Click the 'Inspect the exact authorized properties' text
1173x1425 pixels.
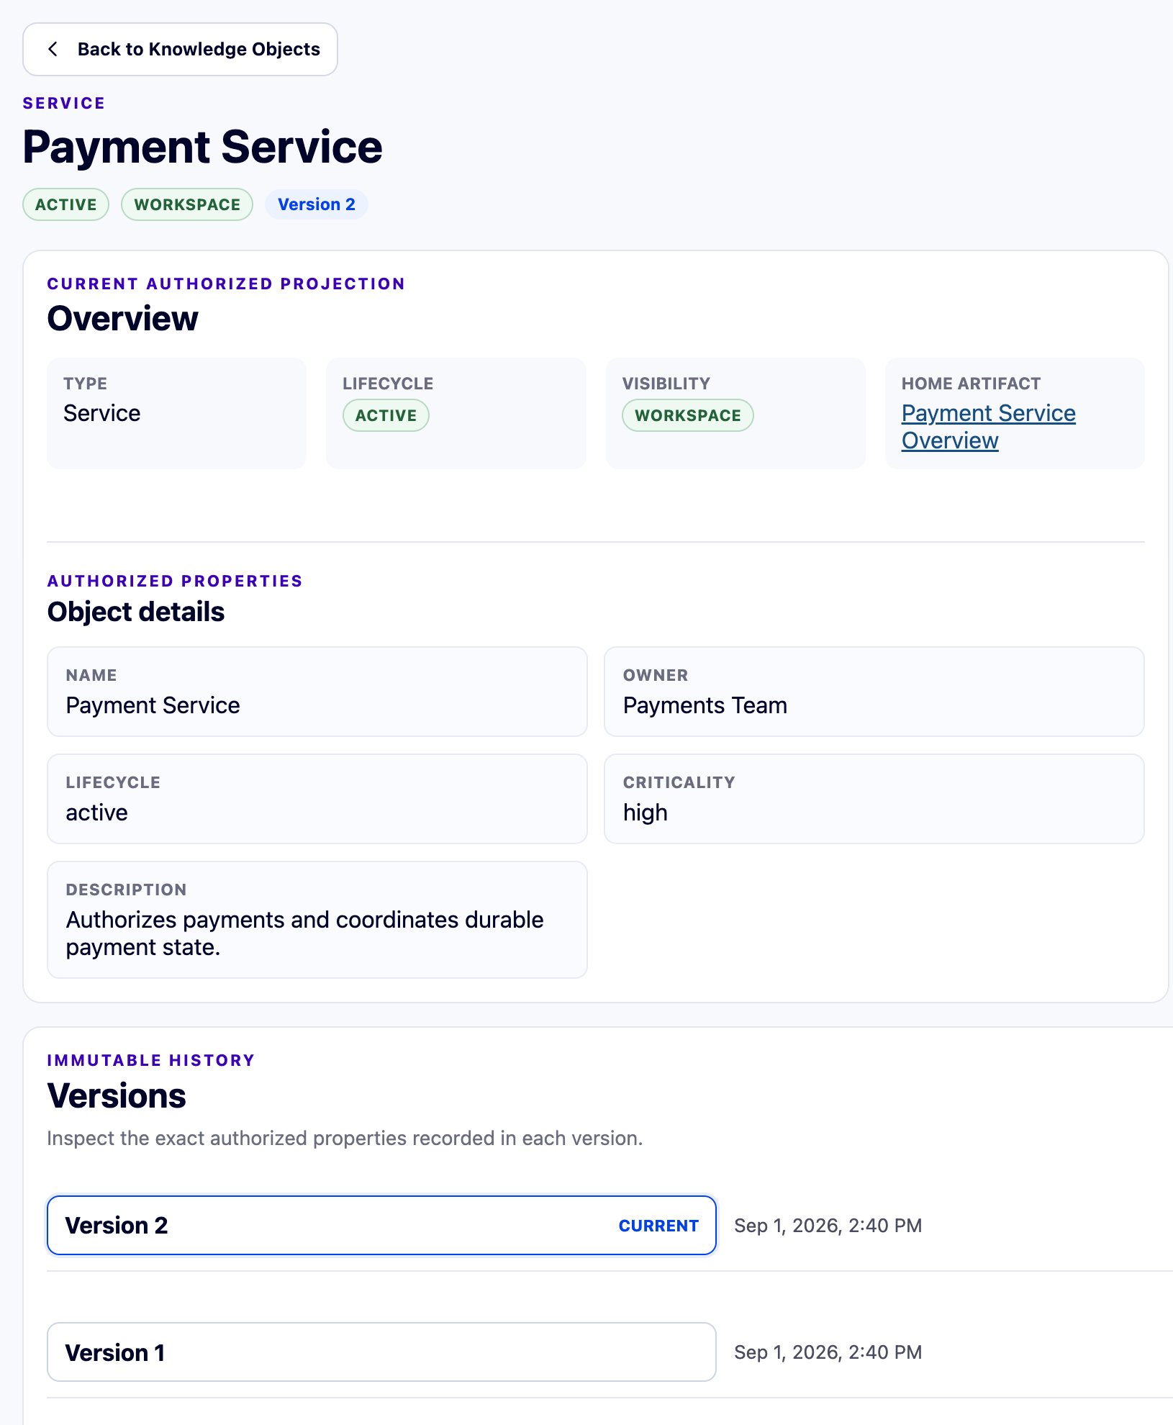pos(345,1138)
